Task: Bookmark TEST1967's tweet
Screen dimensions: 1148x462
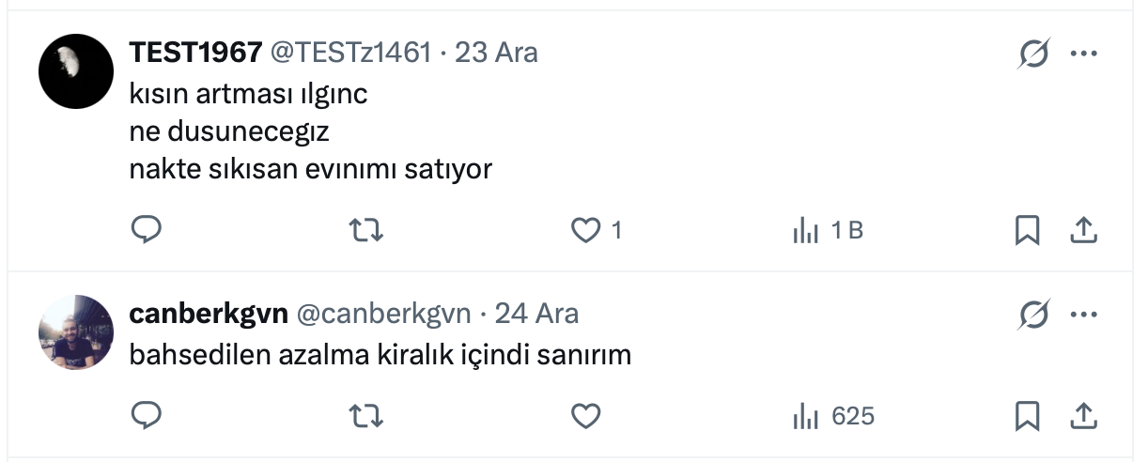Action: (1027, 230)
